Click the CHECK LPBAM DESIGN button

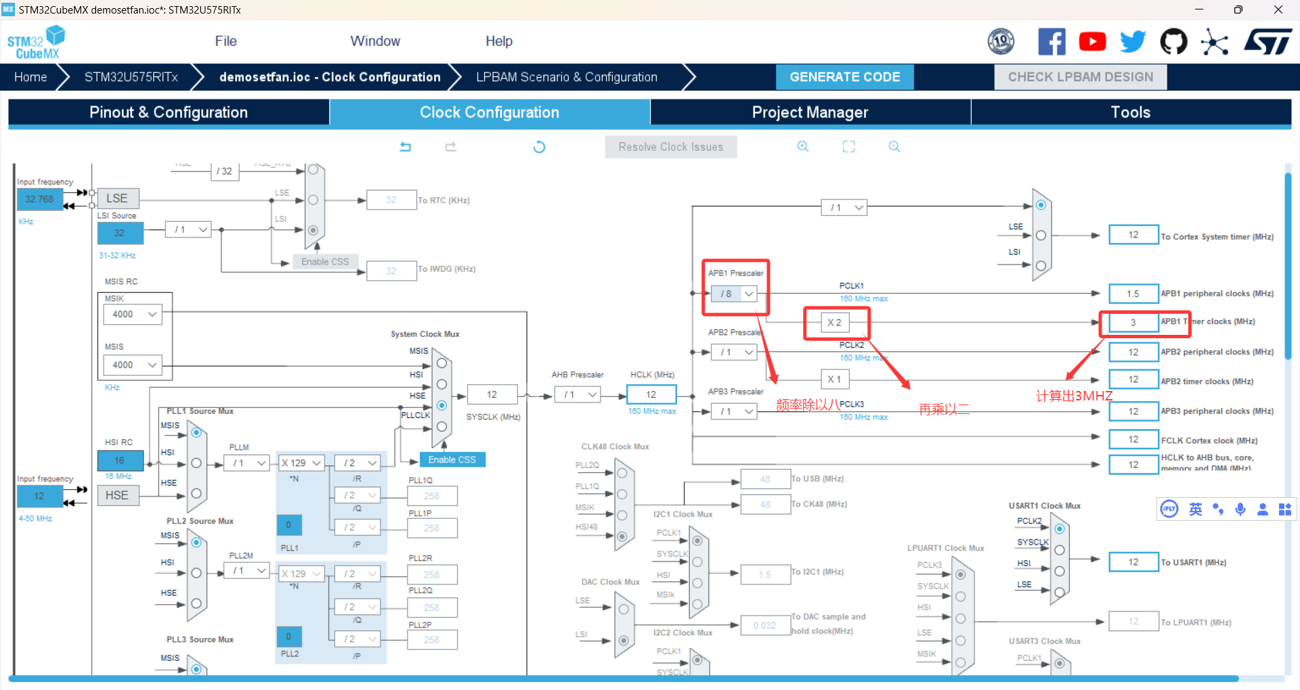coord(1081,77)
